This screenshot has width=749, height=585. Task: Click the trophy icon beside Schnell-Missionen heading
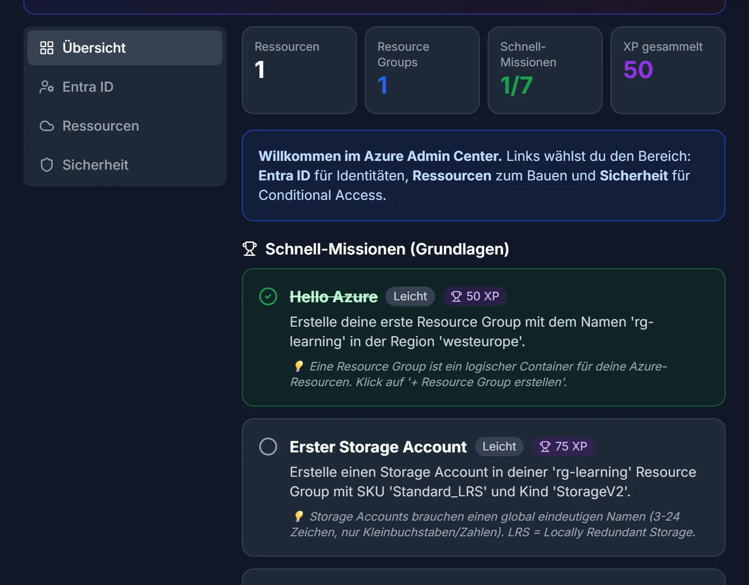tap(250, 249)
